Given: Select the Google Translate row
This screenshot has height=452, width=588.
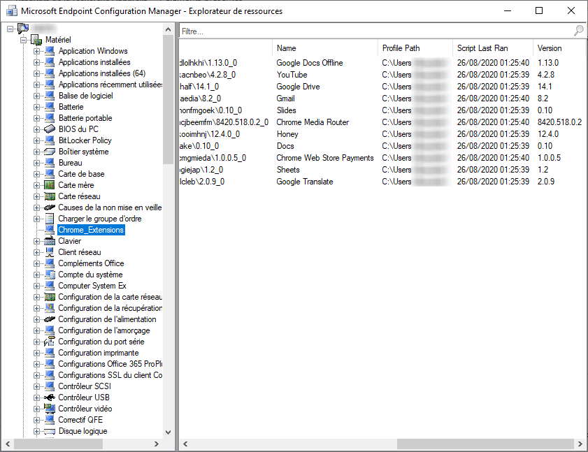Looking at the screenshot, I should tap(382, 182).
